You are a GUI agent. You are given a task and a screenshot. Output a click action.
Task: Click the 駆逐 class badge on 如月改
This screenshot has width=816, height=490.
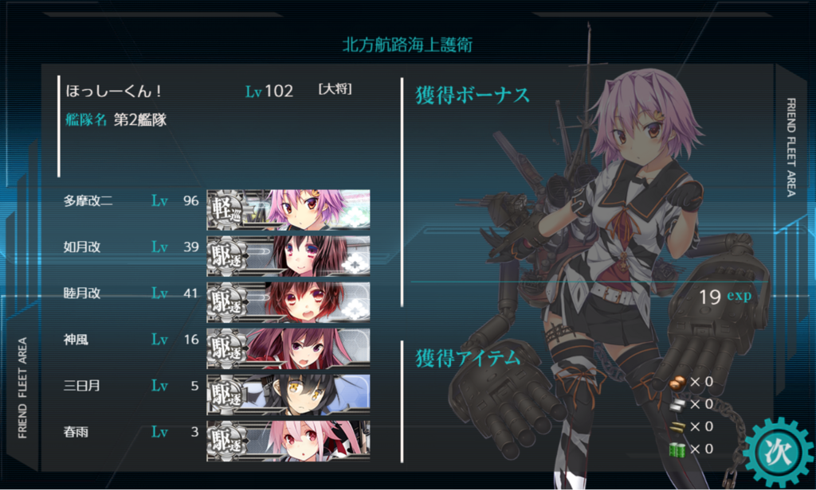[x=227, y=256]
